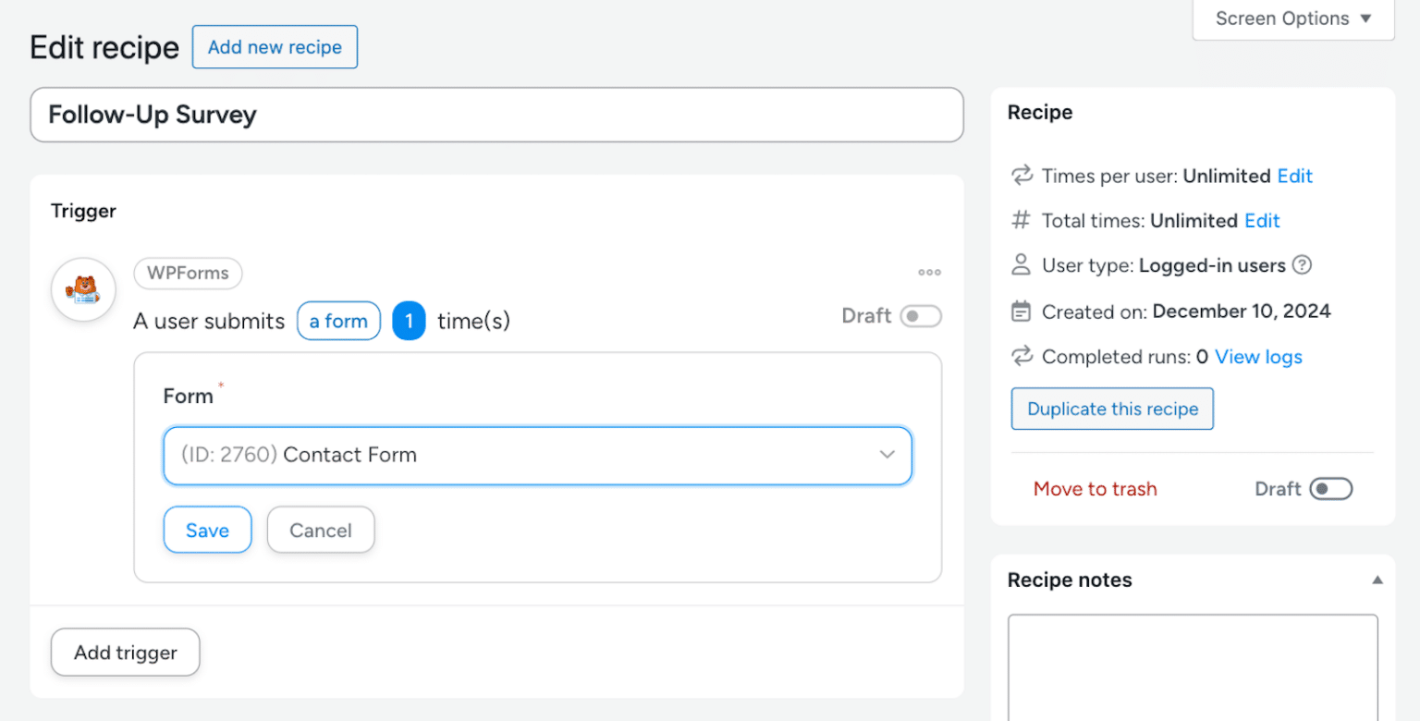Click the loop icon beside Times per user

tap(1021, 175)
